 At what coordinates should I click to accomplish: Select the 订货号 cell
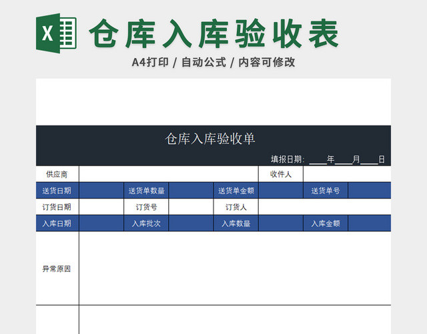pos(146,207)
